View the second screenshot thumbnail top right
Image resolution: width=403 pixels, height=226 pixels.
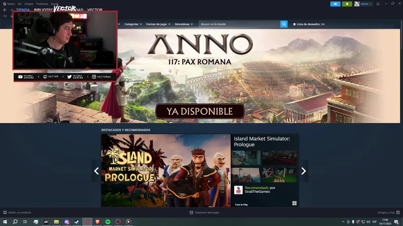tap(280, 158)
